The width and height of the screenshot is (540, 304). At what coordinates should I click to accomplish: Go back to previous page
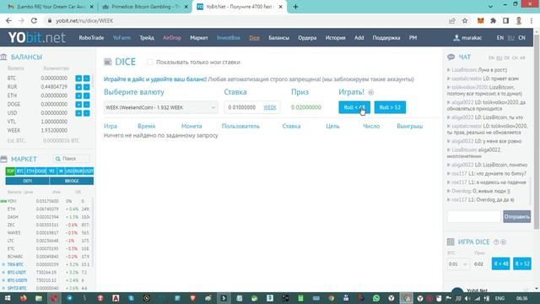tap(8, 20)
